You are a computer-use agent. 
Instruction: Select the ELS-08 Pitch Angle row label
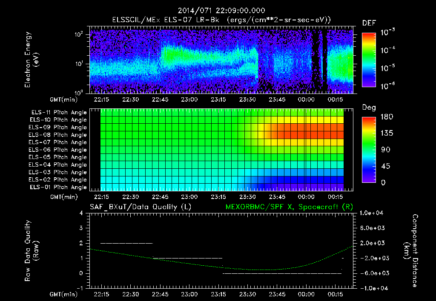click(58, 135)
